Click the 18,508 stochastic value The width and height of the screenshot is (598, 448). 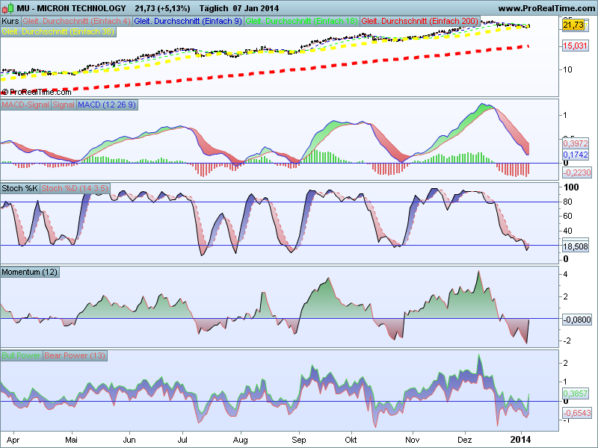[575, 246]
